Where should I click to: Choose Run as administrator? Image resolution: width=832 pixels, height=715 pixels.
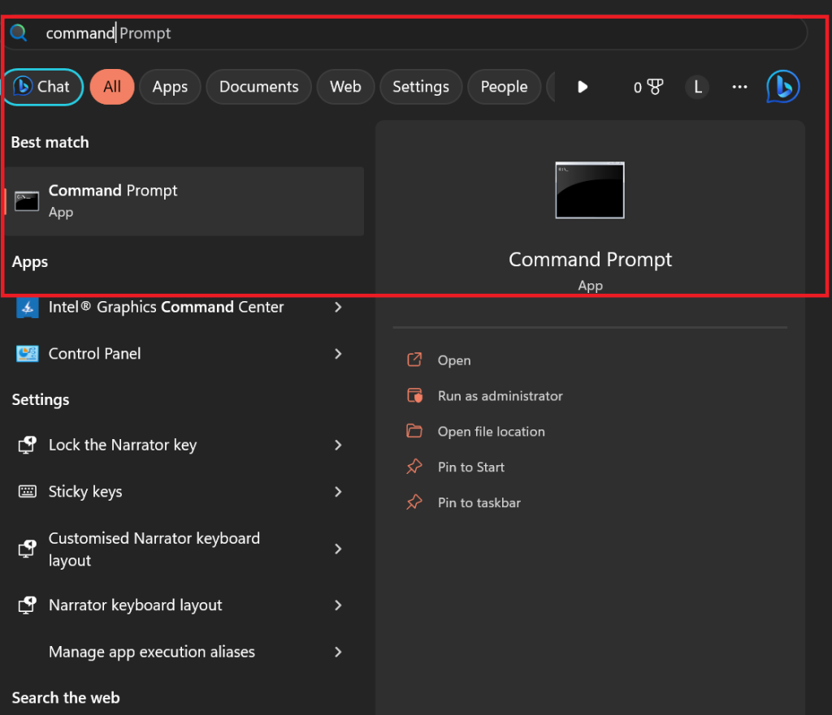[x=500, y=396]
